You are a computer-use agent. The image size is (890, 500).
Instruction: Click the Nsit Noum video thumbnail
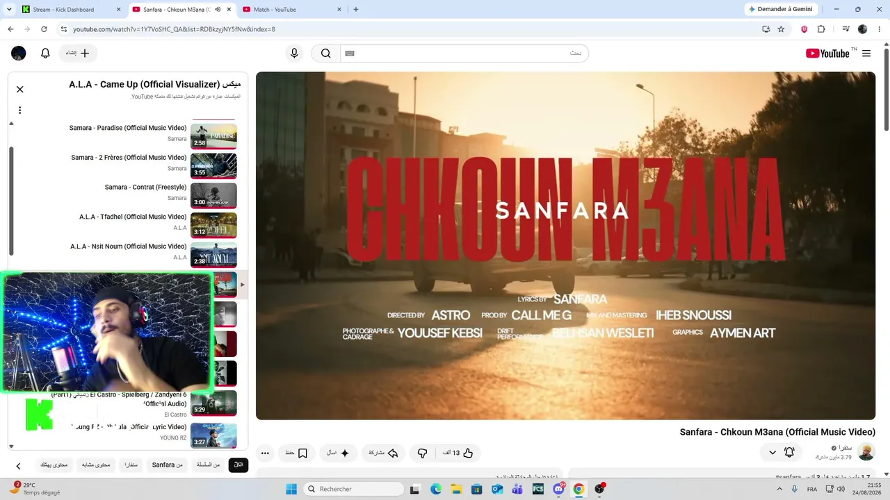pyautogui.click(x=213, y=255)
